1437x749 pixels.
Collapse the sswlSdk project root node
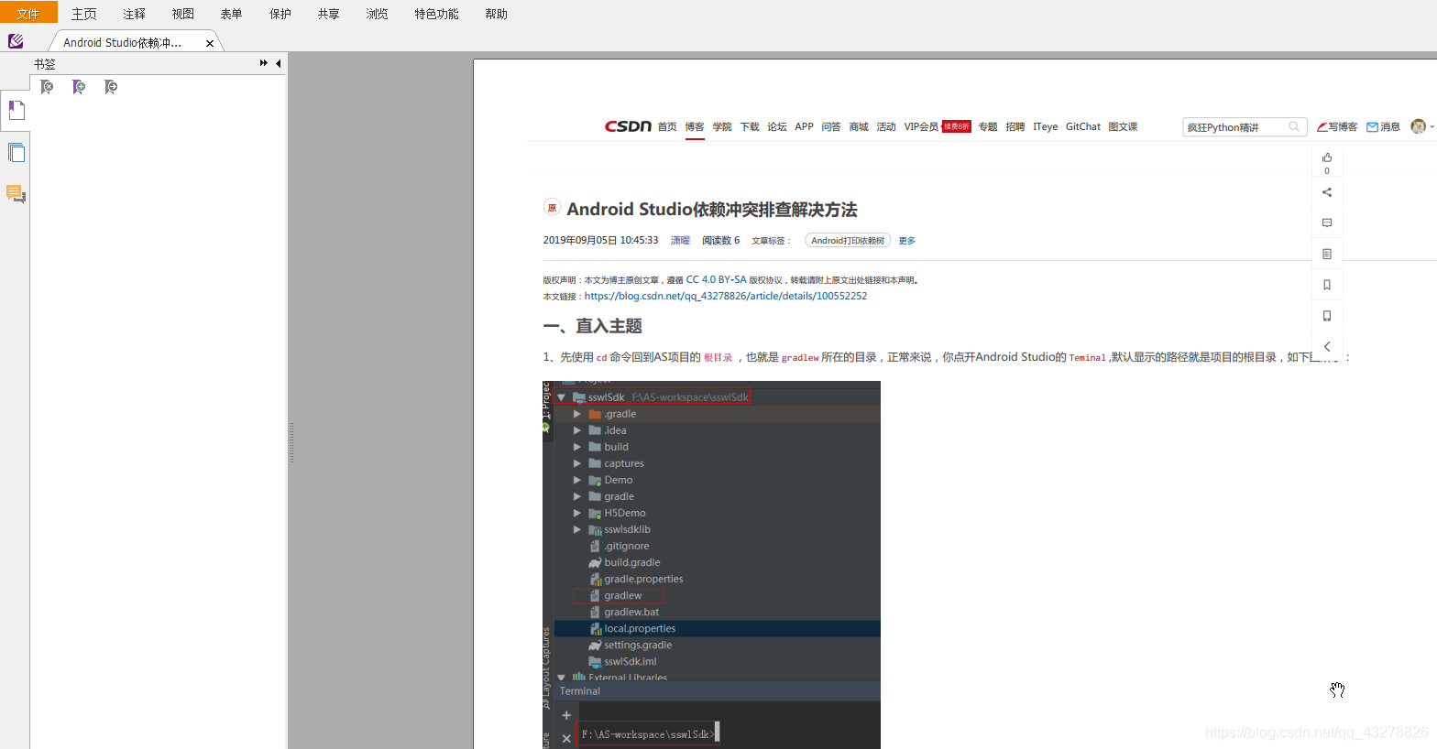561,397
